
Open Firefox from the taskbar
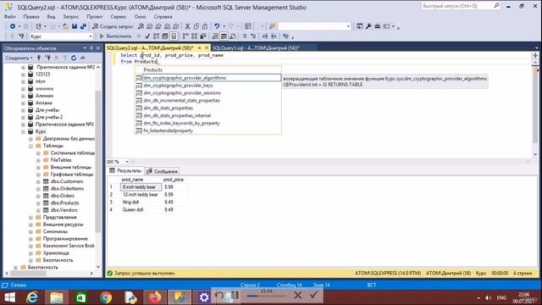(x=155, y=297)
